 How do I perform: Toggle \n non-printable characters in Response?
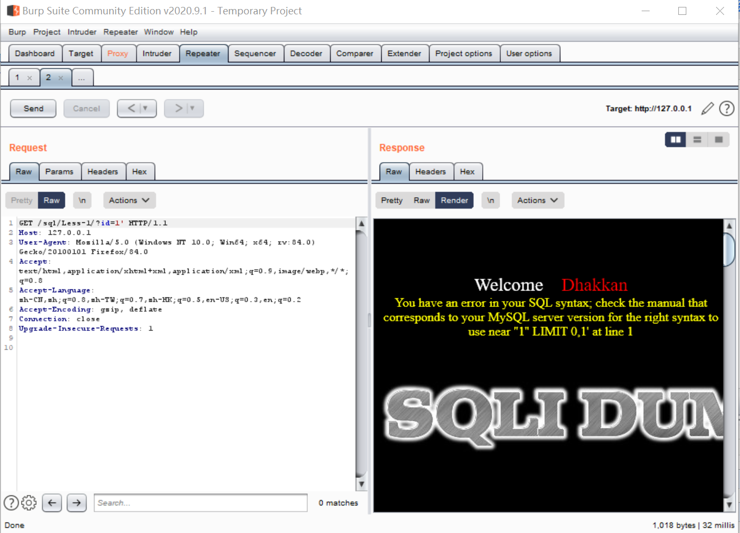[x=491, y=201]
